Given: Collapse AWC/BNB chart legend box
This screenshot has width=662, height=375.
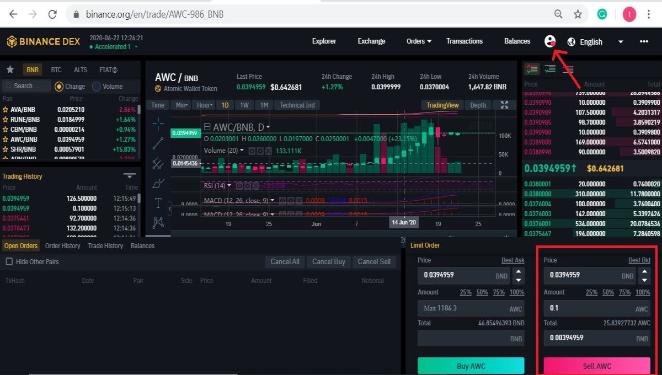Looking at the screenshot, I should point(207,127).
